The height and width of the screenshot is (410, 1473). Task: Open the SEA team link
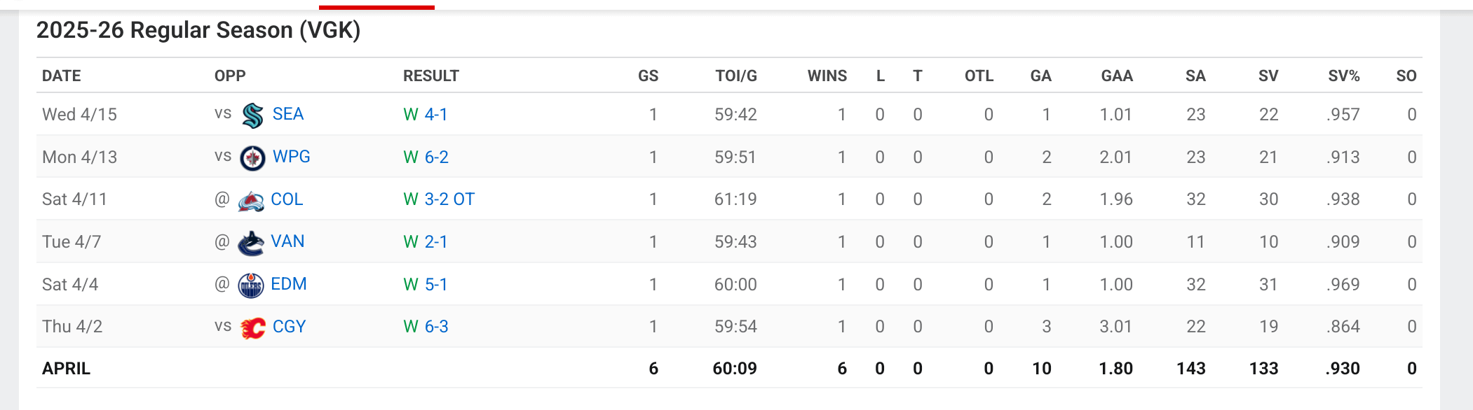click(288, 114)
